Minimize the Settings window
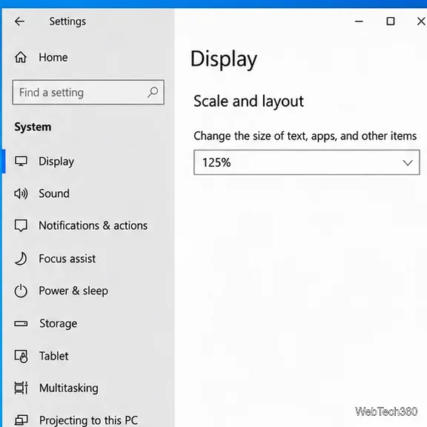The image size is (427, 427). 359,21
